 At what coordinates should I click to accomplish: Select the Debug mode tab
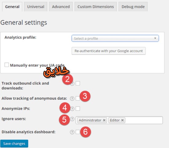(133, 6)
